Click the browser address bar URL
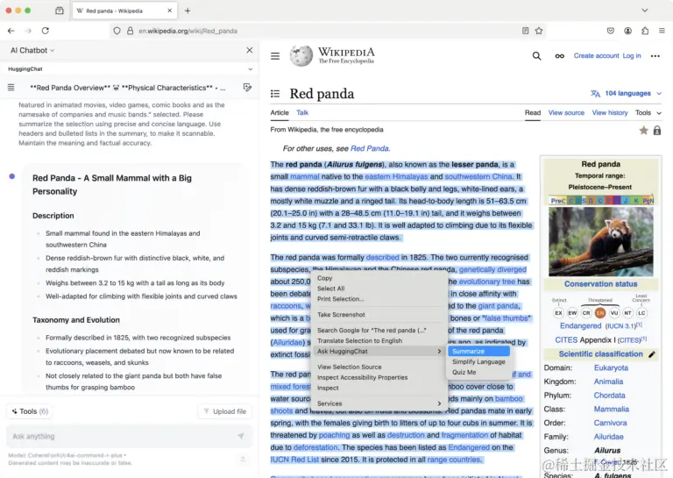This screenshot has height=478, width=673. coord(188,31)
